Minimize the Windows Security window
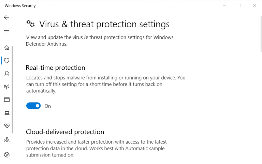262x164 pixels. [224, 5]
